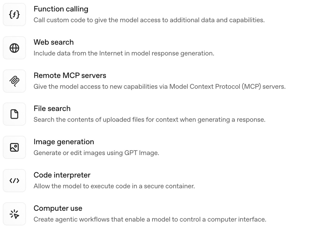Click the Model Context Protocol description text
This screenshot has width=311, height=229.
[159, 87]
